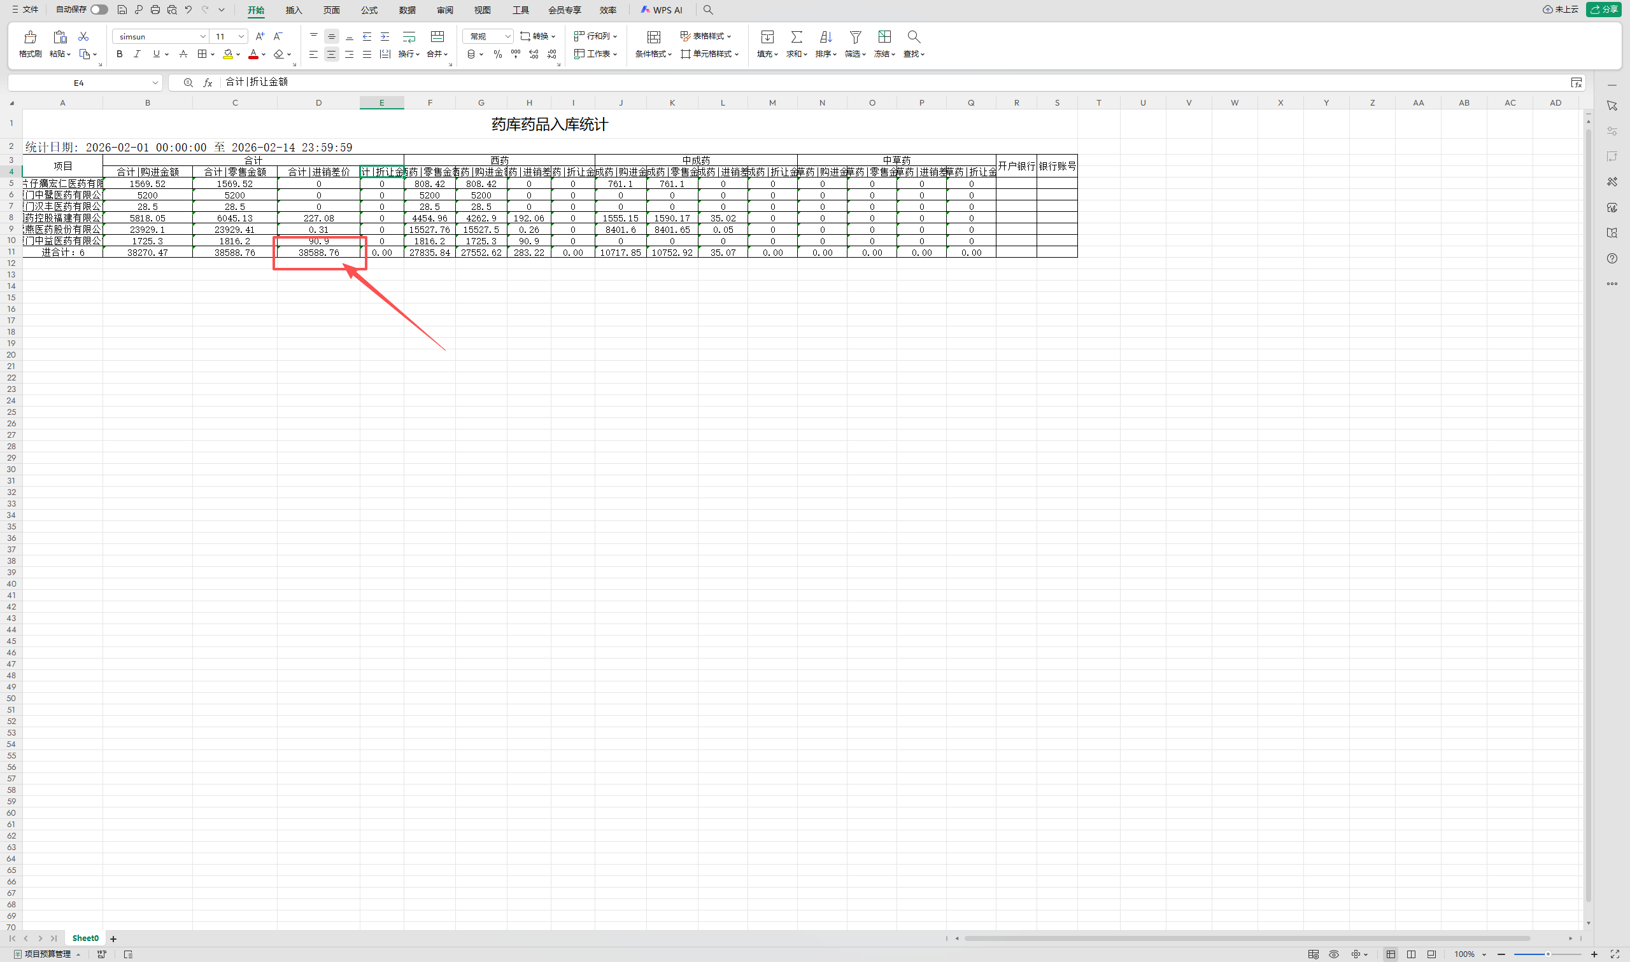This screenshot has height=962, width=1630.
Task: Click the Freeze panes (冻结) icon
Action: pos(884,37)
